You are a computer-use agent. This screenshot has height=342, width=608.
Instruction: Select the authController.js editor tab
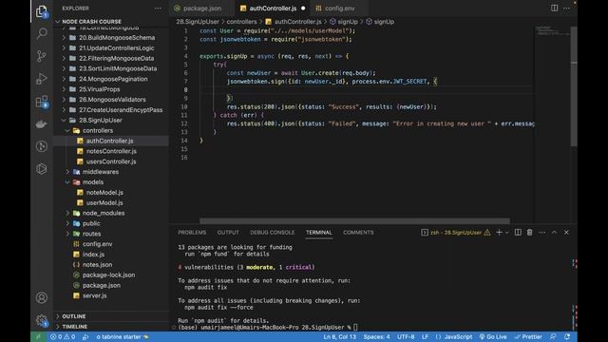point(273,9)
